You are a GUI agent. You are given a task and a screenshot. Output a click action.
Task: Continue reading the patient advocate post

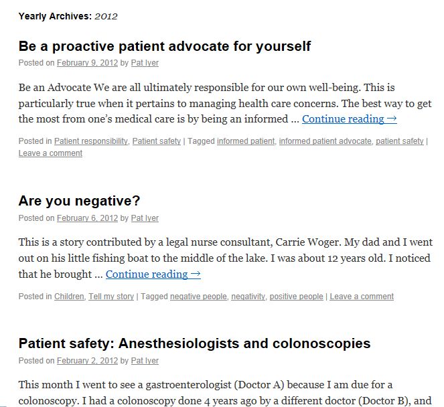(x=349, y=118)
